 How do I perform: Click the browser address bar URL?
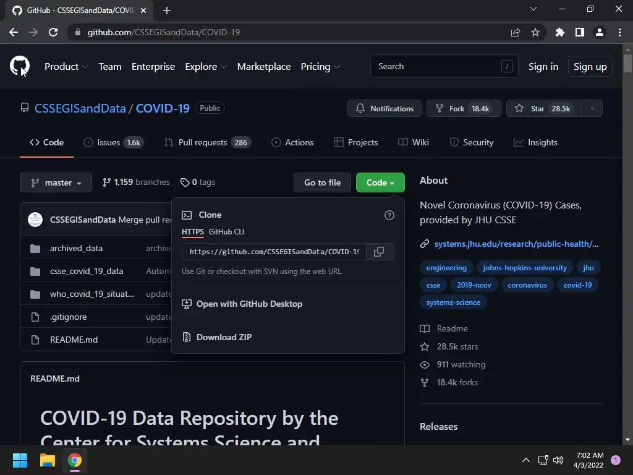163,32
